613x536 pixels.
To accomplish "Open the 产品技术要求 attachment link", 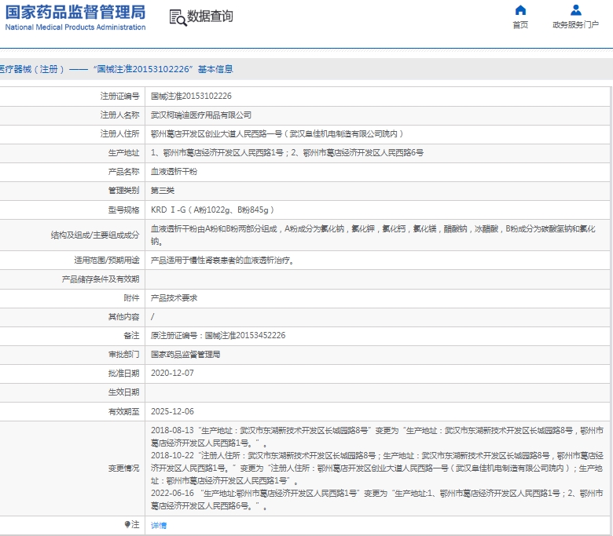I will [174, 298].
